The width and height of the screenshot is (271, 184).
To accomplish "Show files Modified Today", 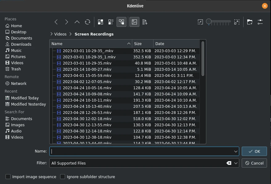I will (x=22, y=98).
